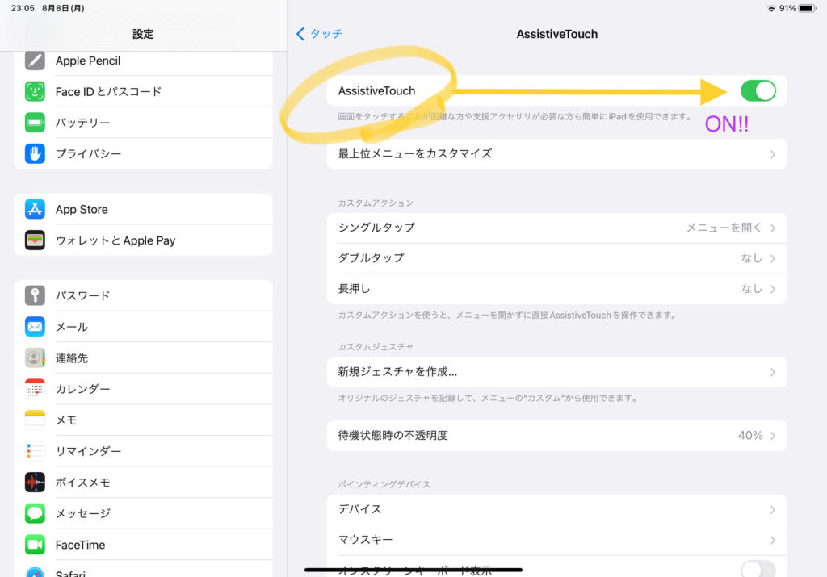Toggle the on-screen keyboard display switch
827x577 pixels.
pos(758,569)
